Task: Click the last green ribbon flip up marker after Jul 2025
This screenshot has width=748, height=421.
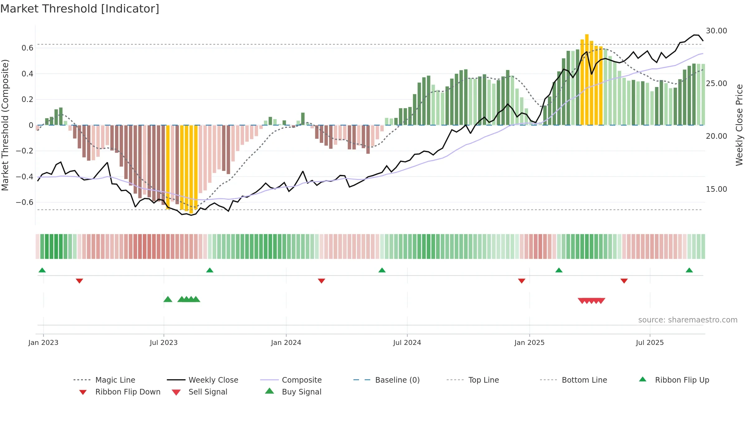Action: 689,270
